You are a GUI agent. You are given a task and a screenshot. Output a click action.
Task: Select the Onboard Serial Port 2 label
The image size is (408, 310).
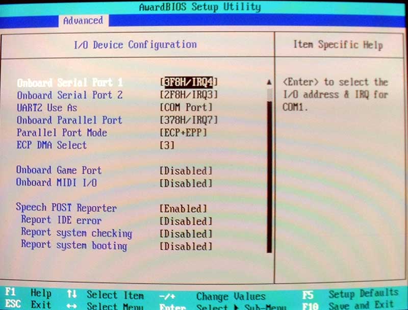[x=70, y=95]
